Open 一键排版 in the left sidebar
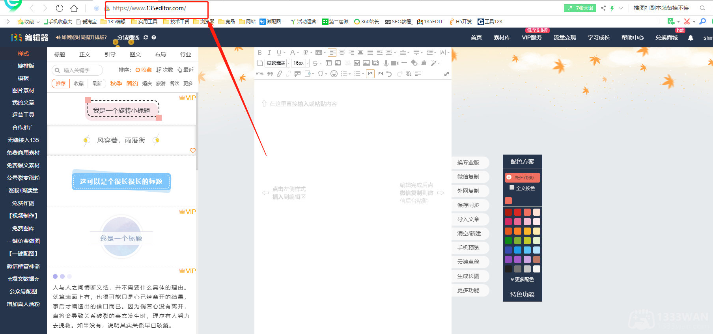Image resolution: width=713 pixels, height=334 pixels. pos(23,66)
